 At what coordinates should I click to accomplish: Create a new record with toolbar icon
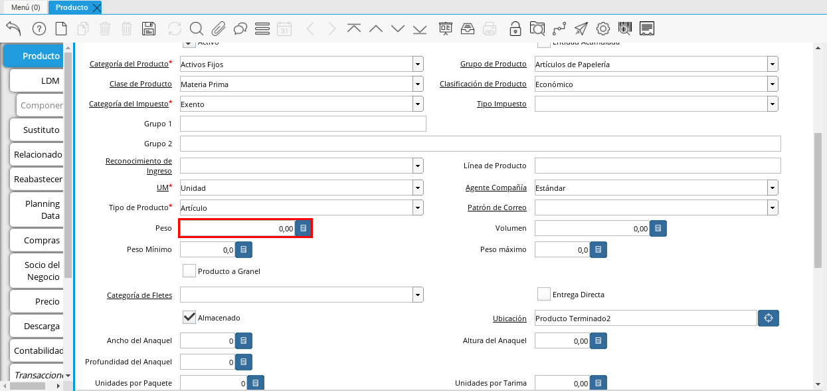click(x=61, y=29)
